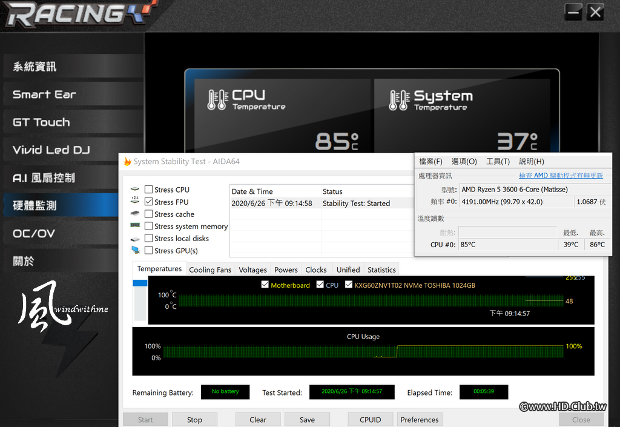Click the Elapsed Time value 00:05:39
This screenshot has width=620, height=427.
pos(484,391)
